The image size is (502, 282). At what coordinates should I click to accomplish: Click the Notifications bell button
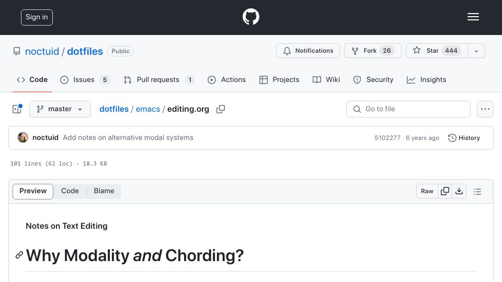[307, 51]
